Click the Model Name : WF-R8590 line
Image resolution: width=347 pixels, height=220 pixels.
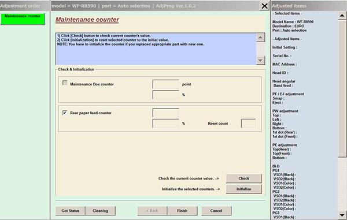(x=293, y=22)
